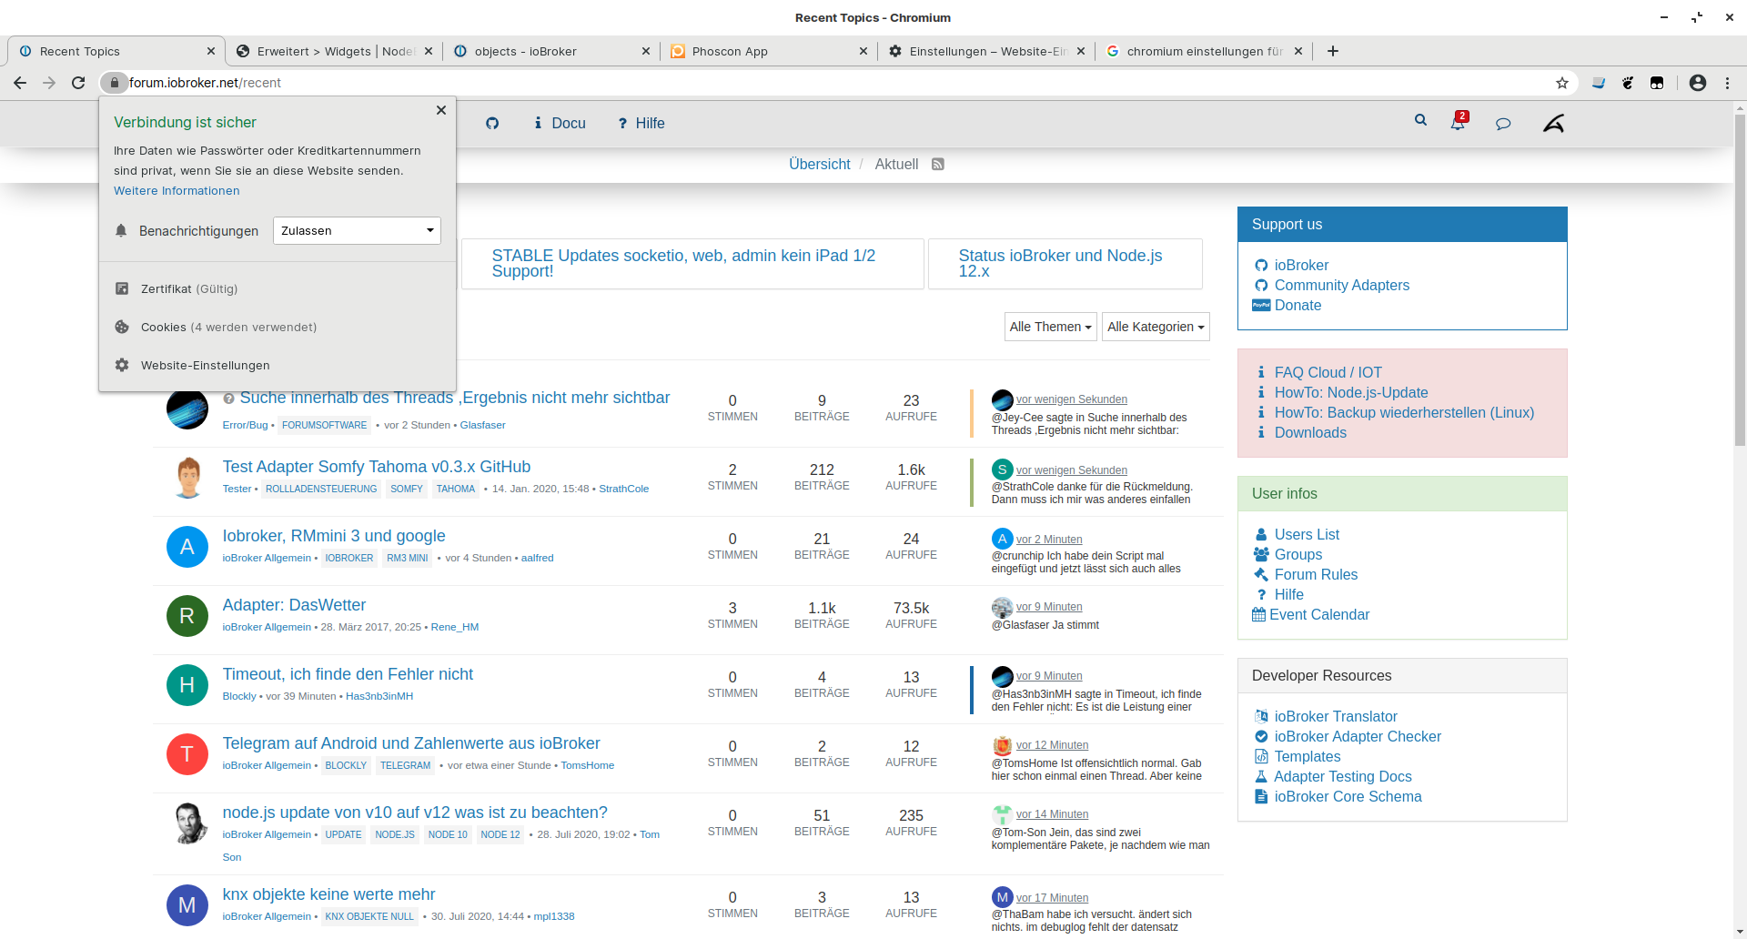Open Event Calendar link
This screenshot has width=1747, height=939.
(x=1319, y=614)
